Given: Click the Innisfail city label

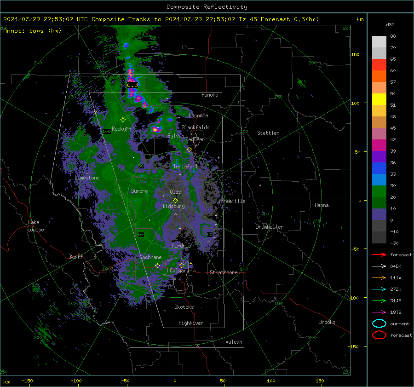Looking at the screenshot, I should (185, 167).
